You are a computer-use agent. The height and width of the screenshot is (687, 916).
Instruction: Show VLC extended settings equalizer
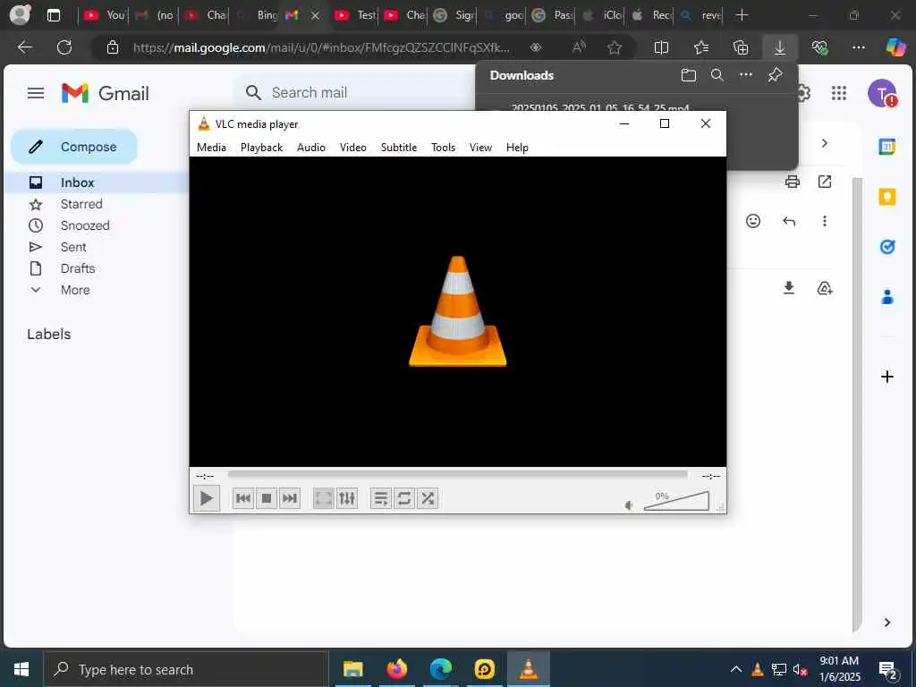tap(347, 498)
